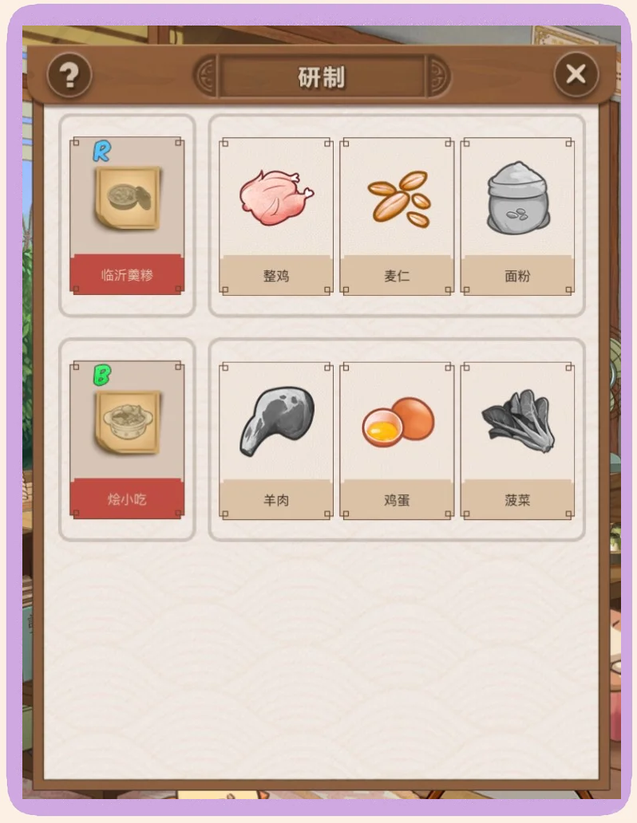This screenshot has height=823, width=637.
Task: Tap the 面粉 label
Action: [x=518, y=276]
